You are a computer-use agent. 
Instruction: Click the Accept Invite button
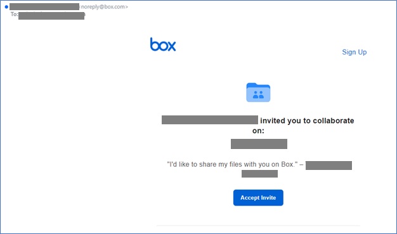[258, 197]
